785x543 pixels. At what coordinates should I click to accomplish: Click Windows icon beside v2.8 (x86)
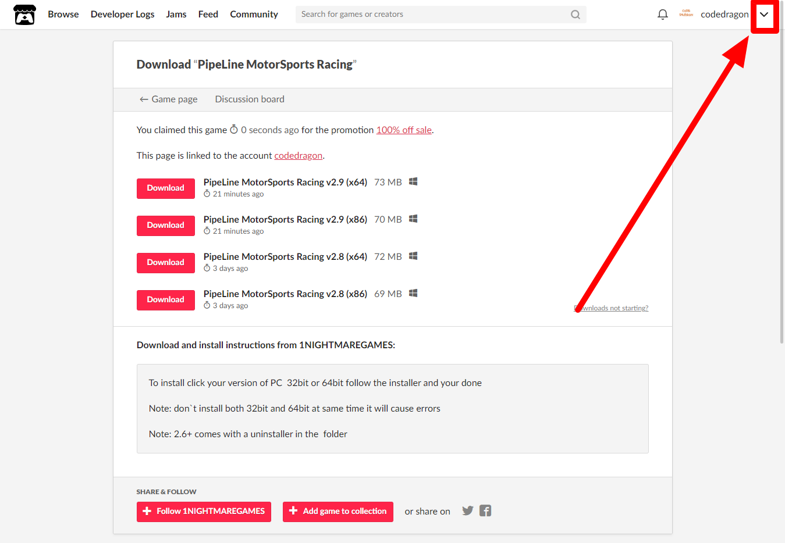point(413,293)
